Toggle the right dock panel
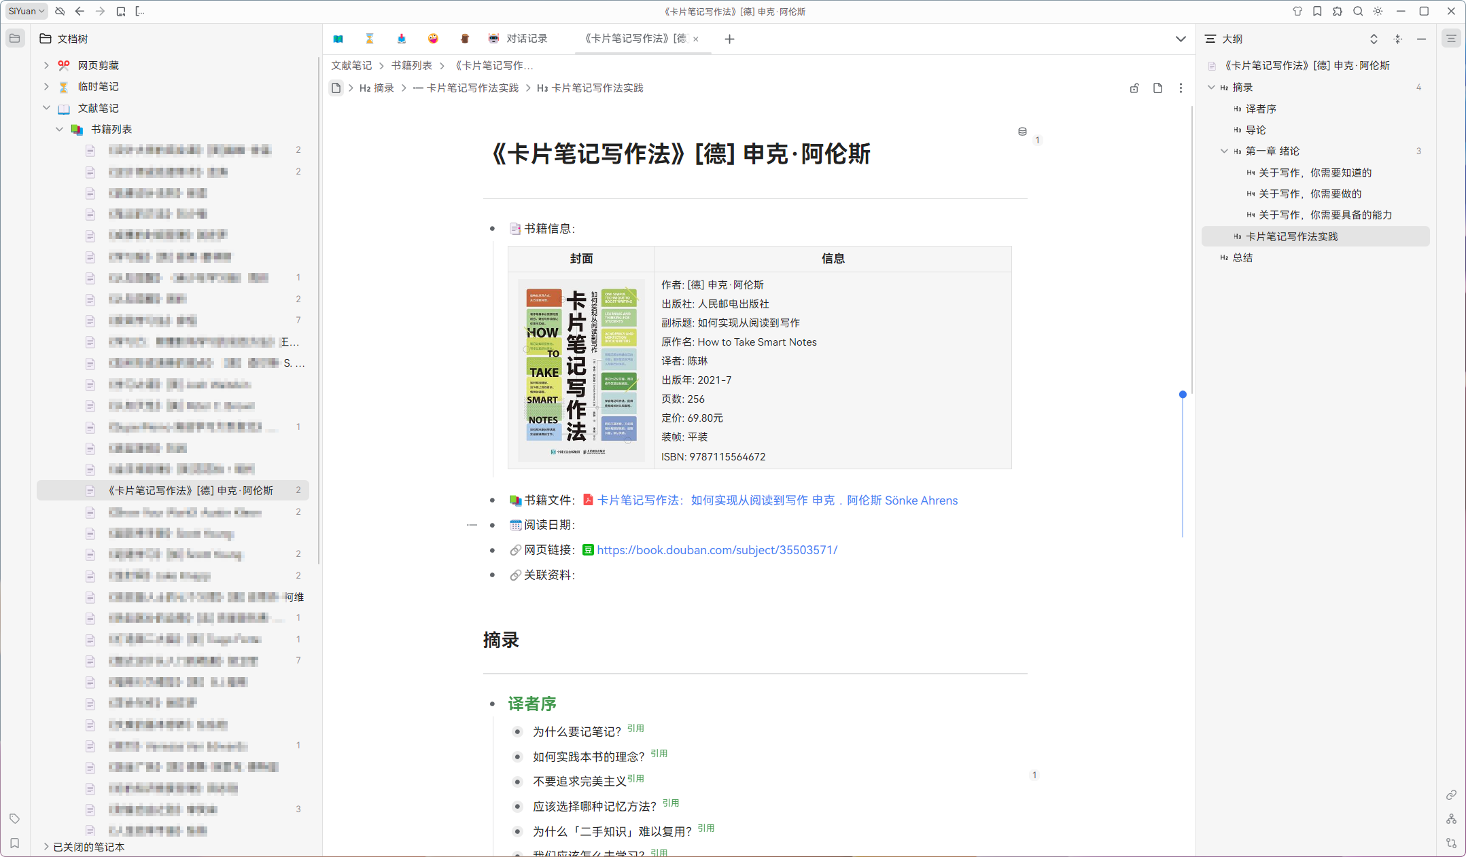Image resolution: width=1466 pixels, height=857 pixels. point(1452,38)
